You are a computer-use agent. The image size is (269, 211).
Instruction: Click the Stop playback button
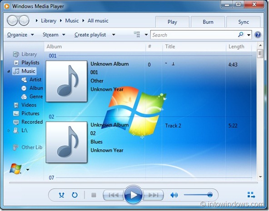coord(94,195)
